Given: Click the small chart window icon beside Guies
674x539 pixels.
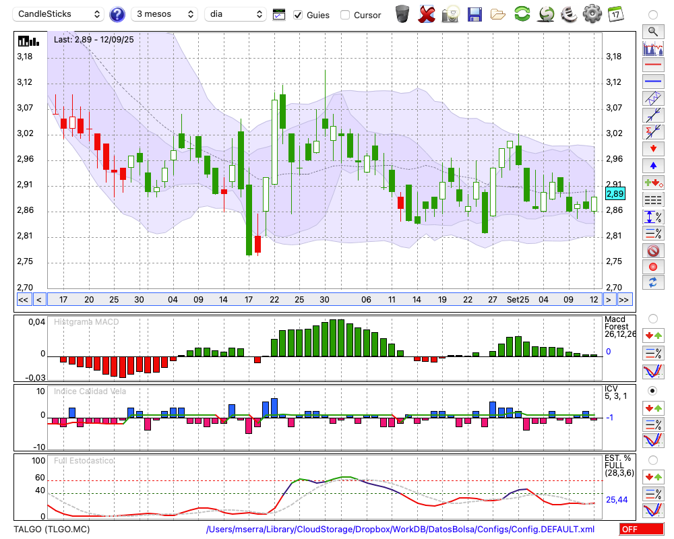Looking at the screenshot, I should click(x=279, y=15).
